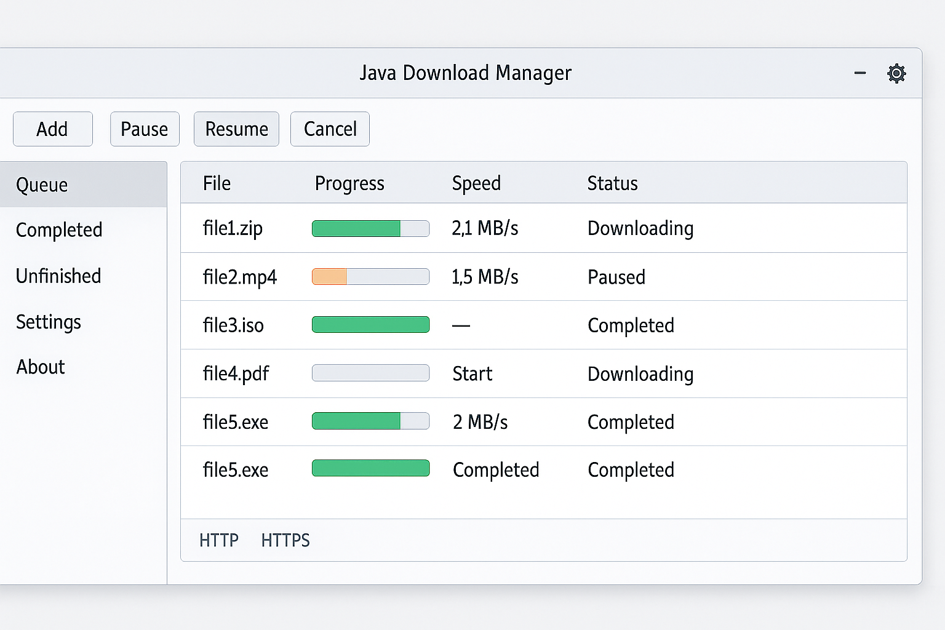Viewport: 945px width, 630px height.
Task: Click the file1.zip progress bar
Action: coord(370,228)
